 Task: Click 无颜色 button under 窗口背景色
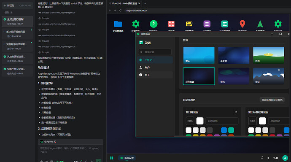pyautogui.click(x=190, y=121)
